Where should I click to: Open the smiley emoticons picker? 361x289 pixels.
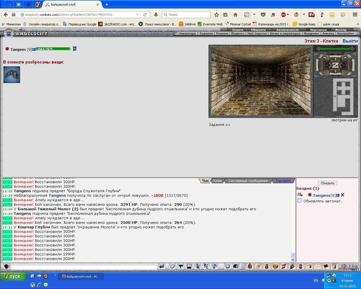coord(228,266)
